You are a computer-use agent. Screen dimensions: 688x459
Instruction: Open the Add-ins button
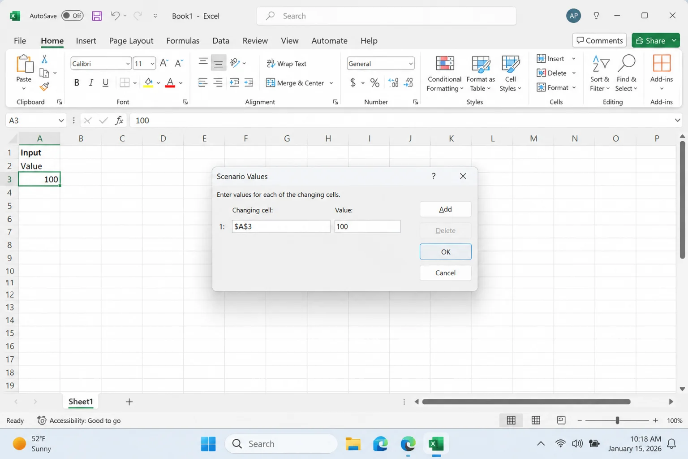[662, 72]
